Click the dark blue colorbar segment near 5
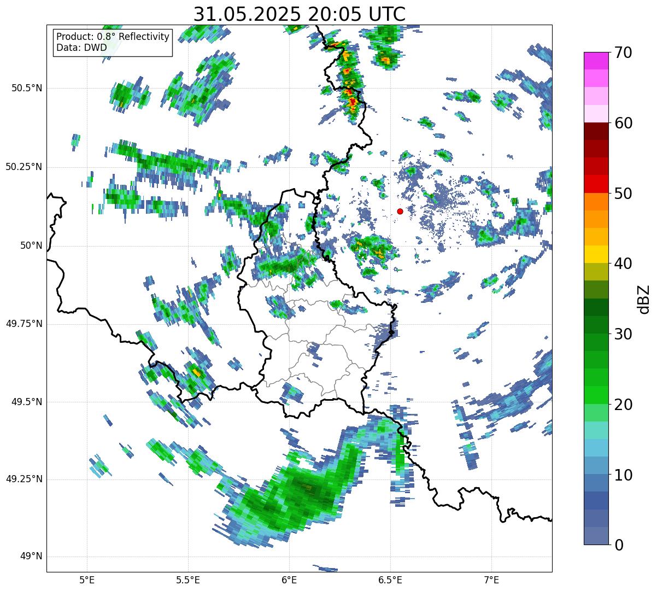Image resolution: width=657 pixels, height=591 pixels. (596, 501)
